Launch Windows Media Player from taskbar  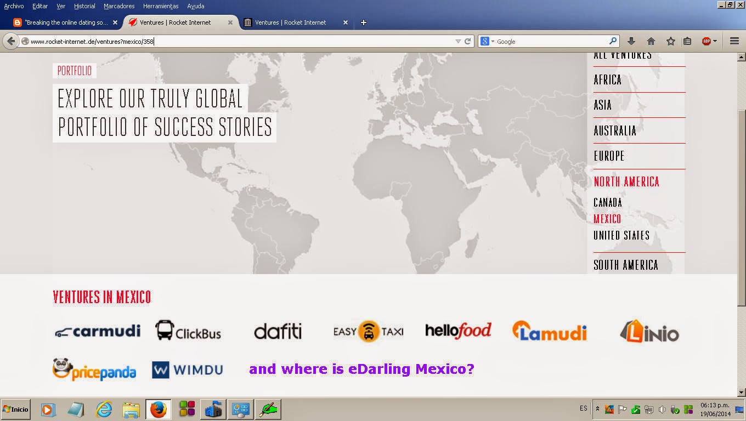(48, 409)
